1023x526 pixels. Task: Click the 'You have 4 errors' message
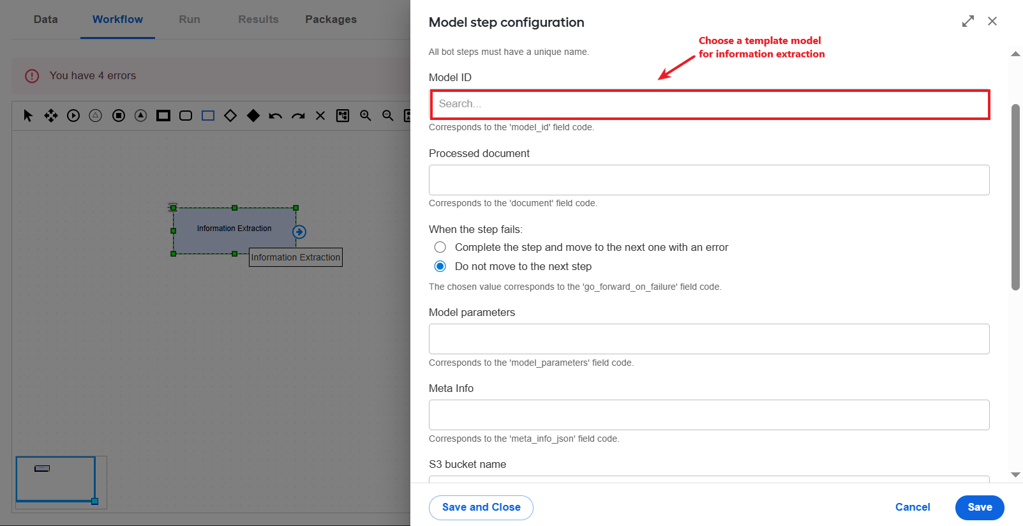tap(93, 76)
